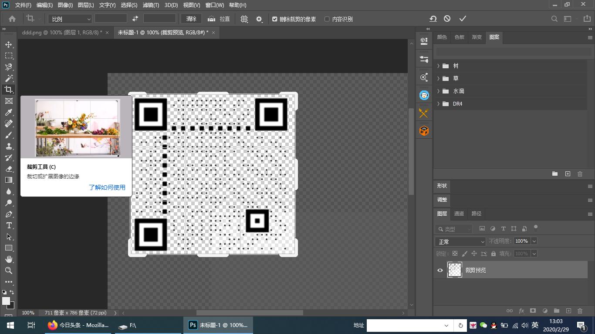Screen dimensions: 595x334
Task: Click the 了解如何使用 link
Action: [x=107, y=187]
